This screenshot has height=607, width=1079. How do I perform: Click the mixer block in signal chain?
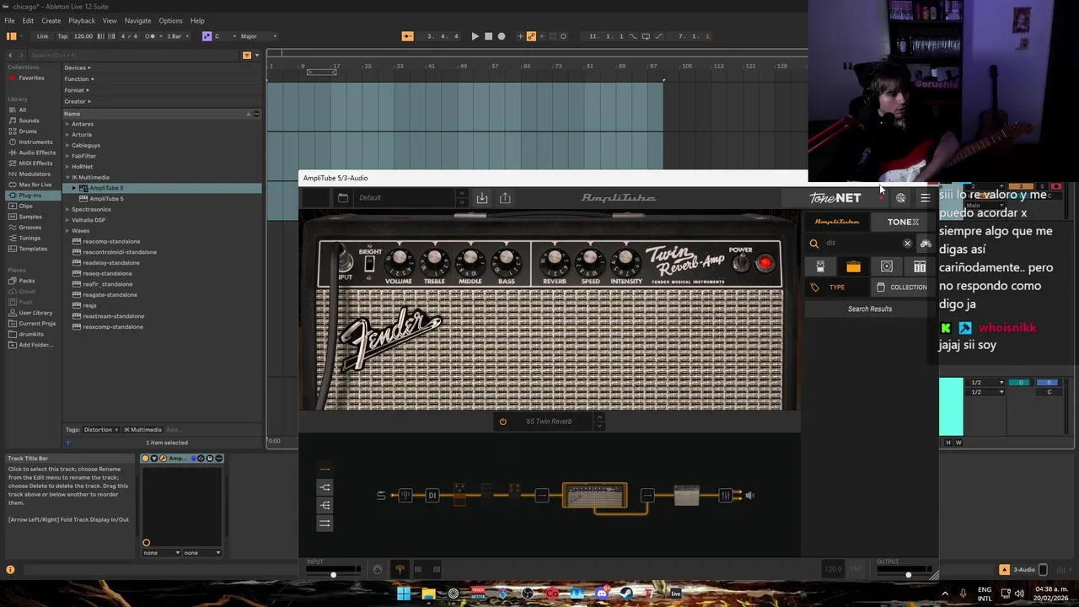[x=725, y=496]
